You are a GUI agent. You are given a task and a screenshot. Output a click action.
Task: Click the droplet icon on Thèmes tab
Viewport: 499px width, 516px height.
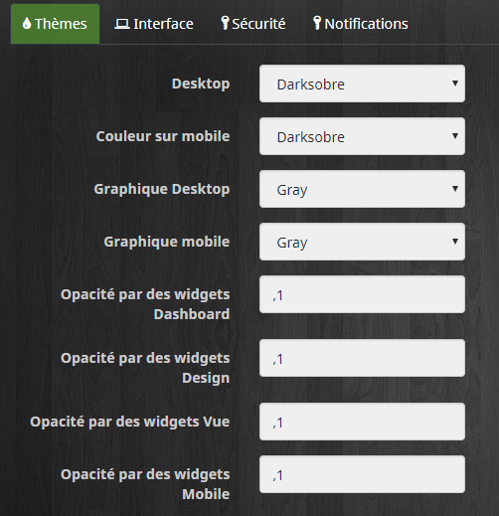click(27, 24)
